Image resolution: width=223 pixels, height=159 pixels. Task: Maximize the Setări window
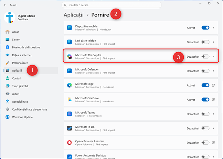[x=209, y=3]
